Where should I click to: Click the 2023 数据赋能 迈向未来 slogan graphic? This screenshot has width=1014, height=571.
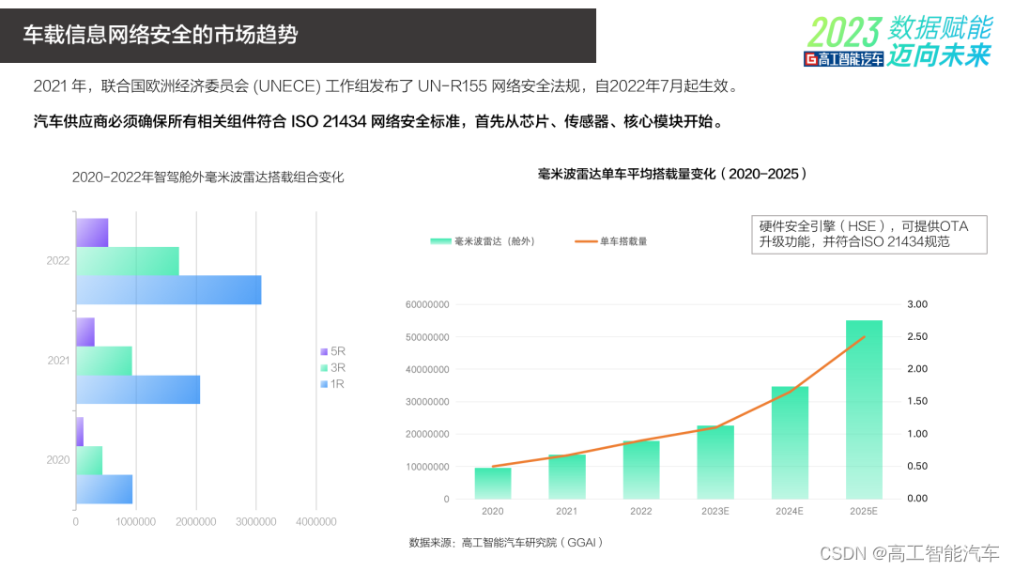click(900, 40)
